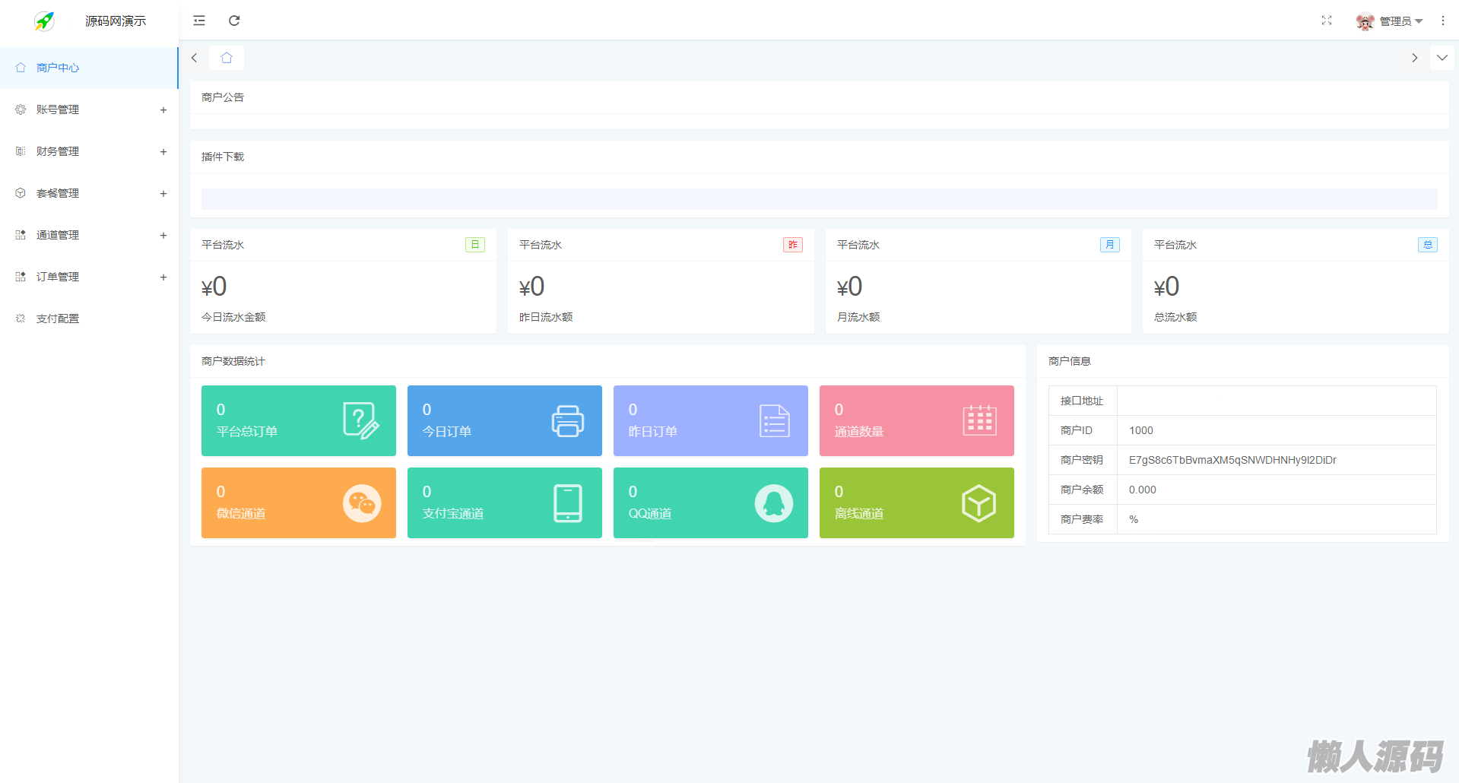Click the WeChat channel icon
The width and height of the screenshot is (1459, 783).
pos(362,503)
